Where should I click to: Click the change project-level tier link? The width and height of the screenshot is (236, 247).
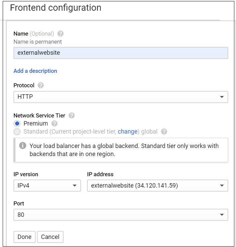tap(127, 132)
